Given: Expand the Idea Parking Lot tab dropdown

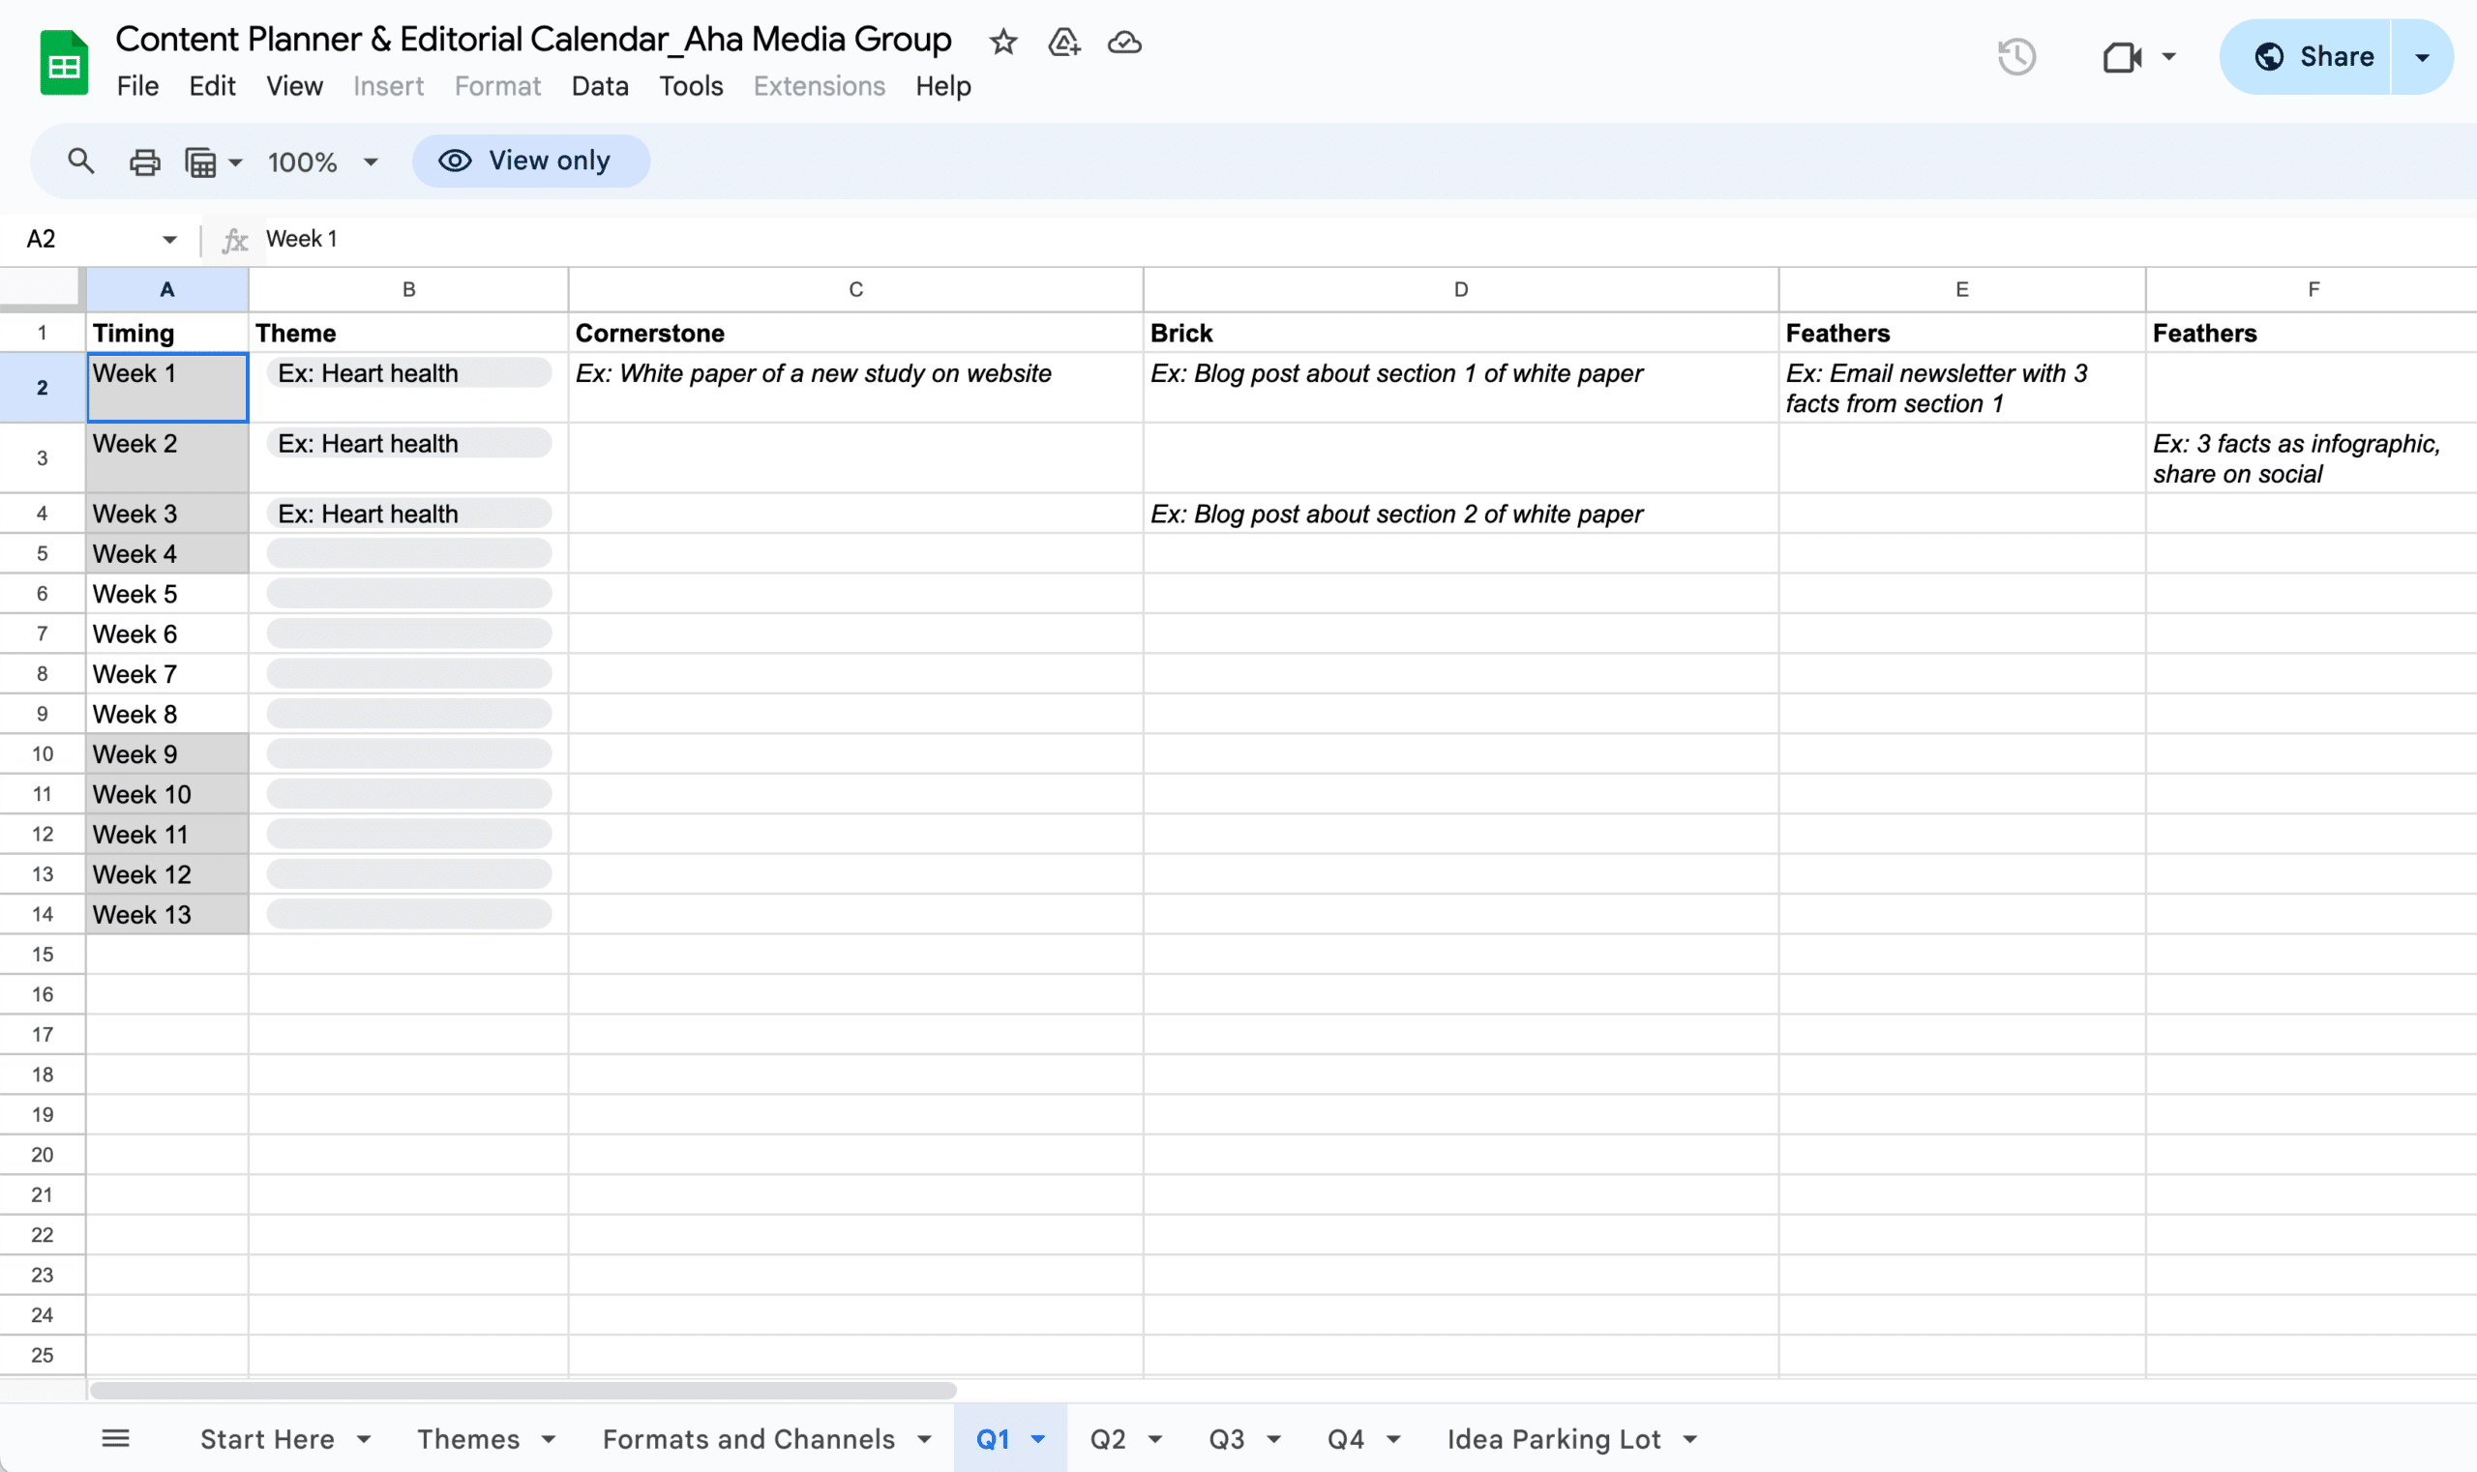Looking at the screenshot, I should pos(1699,1440).
